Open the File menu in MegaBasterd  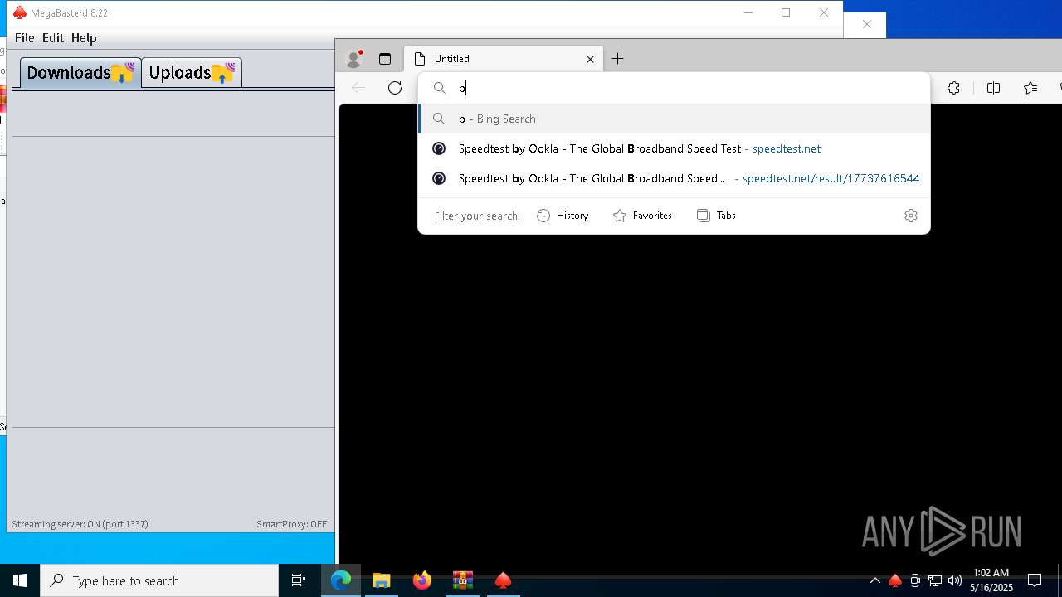[x=24, y=38]
